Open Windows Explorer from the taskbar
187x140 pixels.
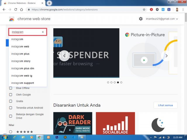point(23,137)
